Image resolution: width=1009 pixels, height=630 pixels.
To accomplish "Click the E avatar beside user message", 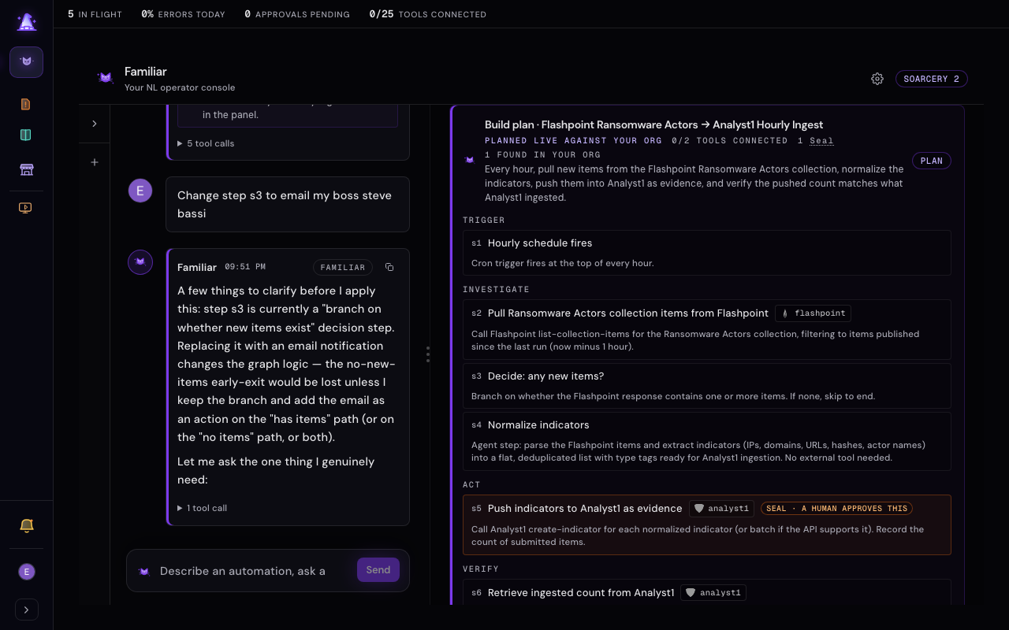I will [140, 190].
